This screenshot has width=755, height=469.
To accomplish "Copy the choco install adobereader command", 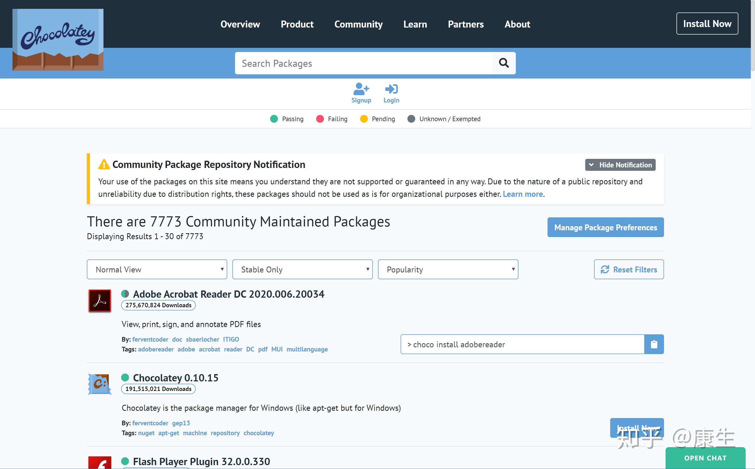I will [x=654, y=344].
